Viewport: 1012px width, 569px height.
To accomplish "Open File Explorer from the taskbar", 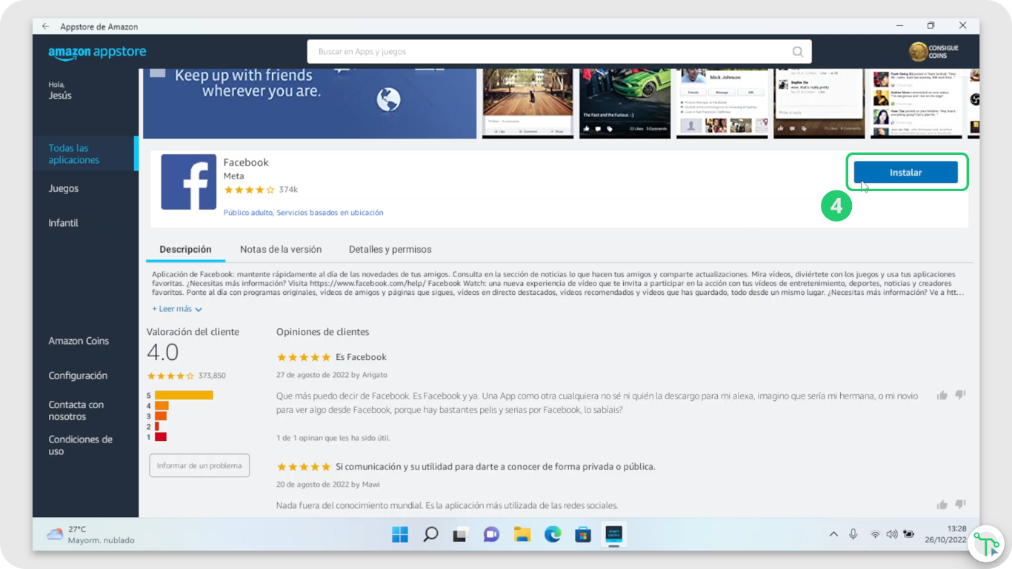I will (x=522, y=534).
